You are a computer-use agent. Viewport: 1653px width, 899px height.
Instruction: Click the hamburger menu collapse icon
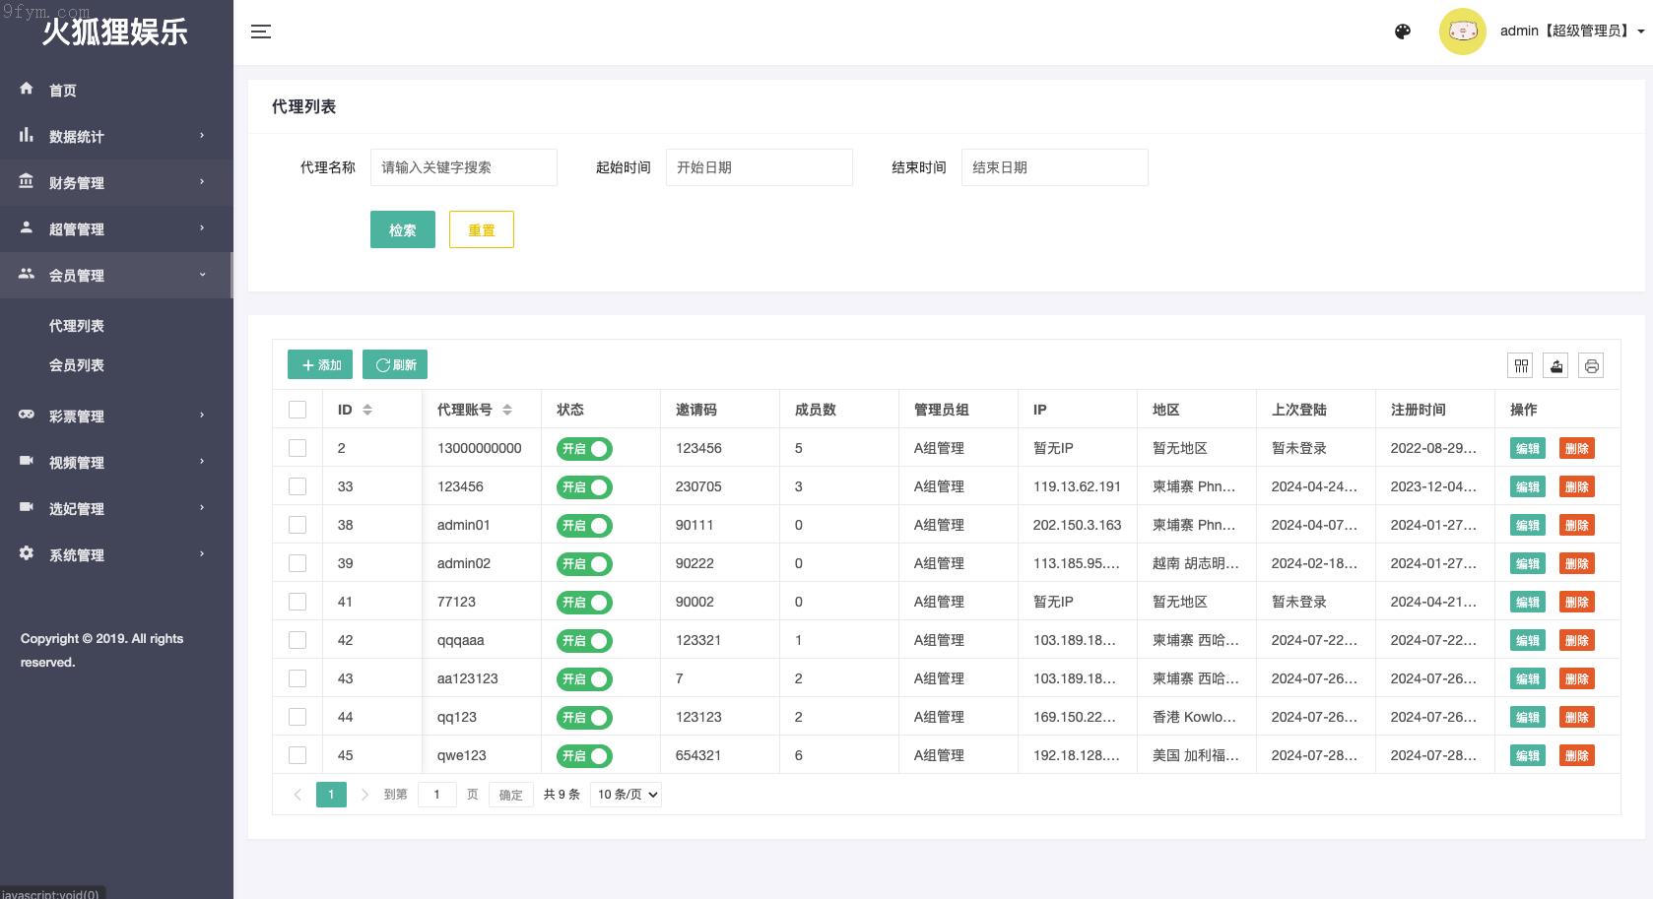coord(261,32)
